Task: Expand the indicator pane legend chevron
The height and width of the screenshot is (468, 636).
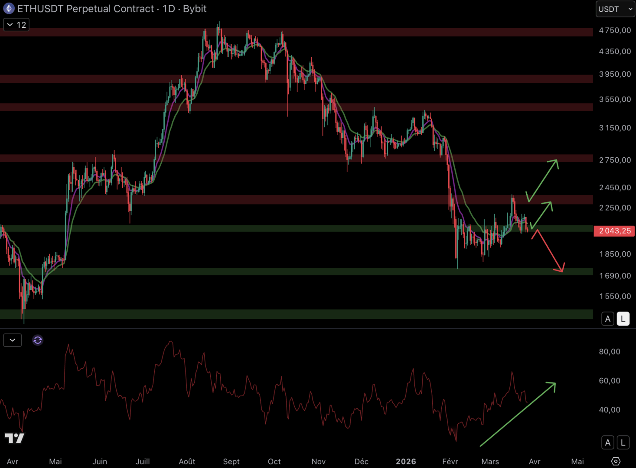Action: [13, 340]
